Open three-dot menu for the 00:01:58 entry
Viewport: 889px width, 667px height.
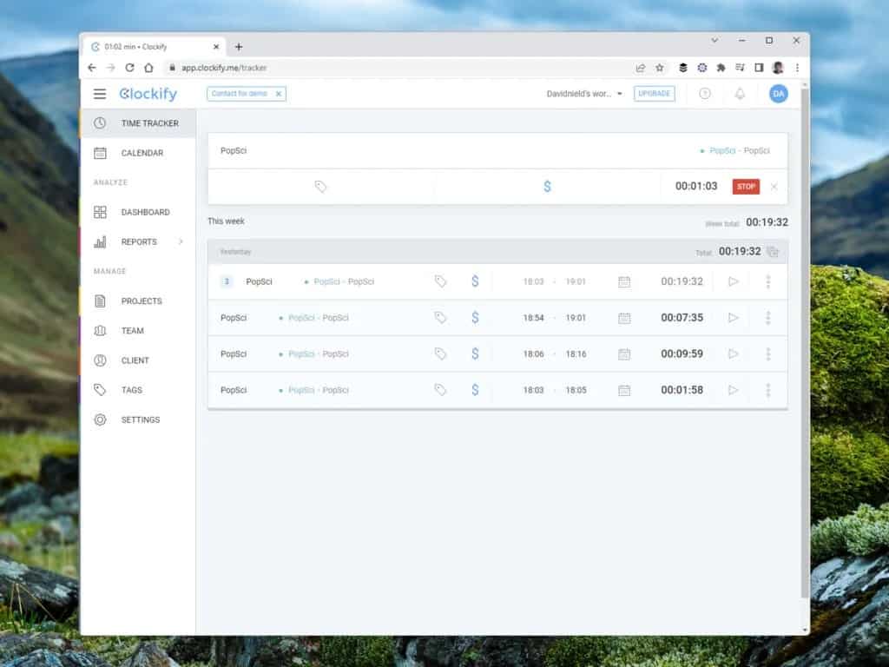coord(767,390)
